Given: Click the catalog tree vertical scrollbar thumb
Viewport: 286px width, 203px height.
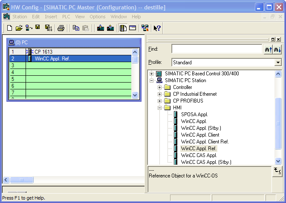Looking at the screenshot, I should coord(278,123).
